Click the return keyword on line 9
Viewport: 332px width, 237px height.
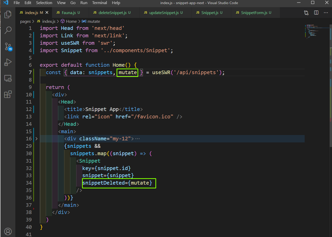[x=55, y=87]
